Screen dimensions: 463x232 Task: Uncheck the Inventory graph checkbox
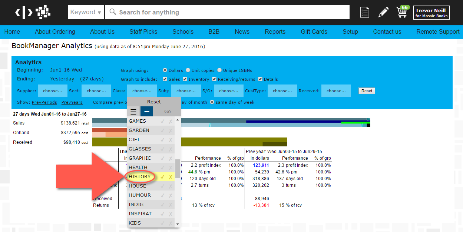(185, 79)
